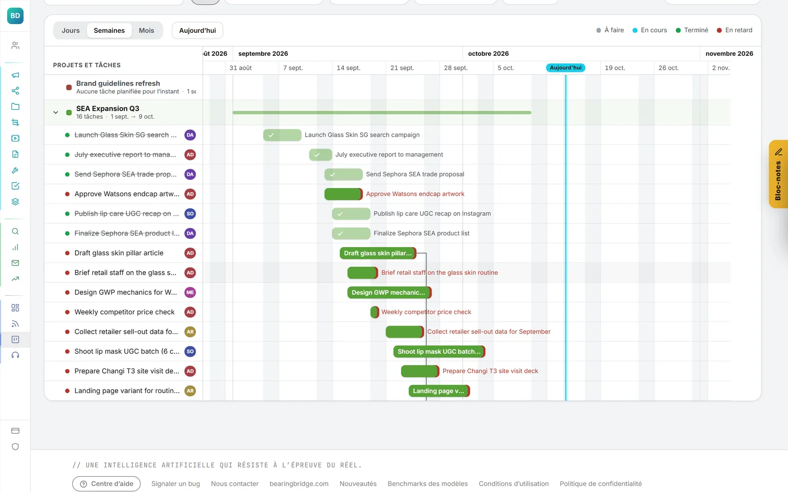
Task: Select the Landing page variant Gantt bar
Action: (439, 391)
